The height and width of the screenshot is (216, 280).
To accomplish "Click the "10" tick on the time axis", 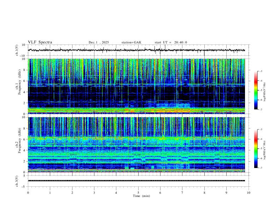I will [x=249, y=193].
